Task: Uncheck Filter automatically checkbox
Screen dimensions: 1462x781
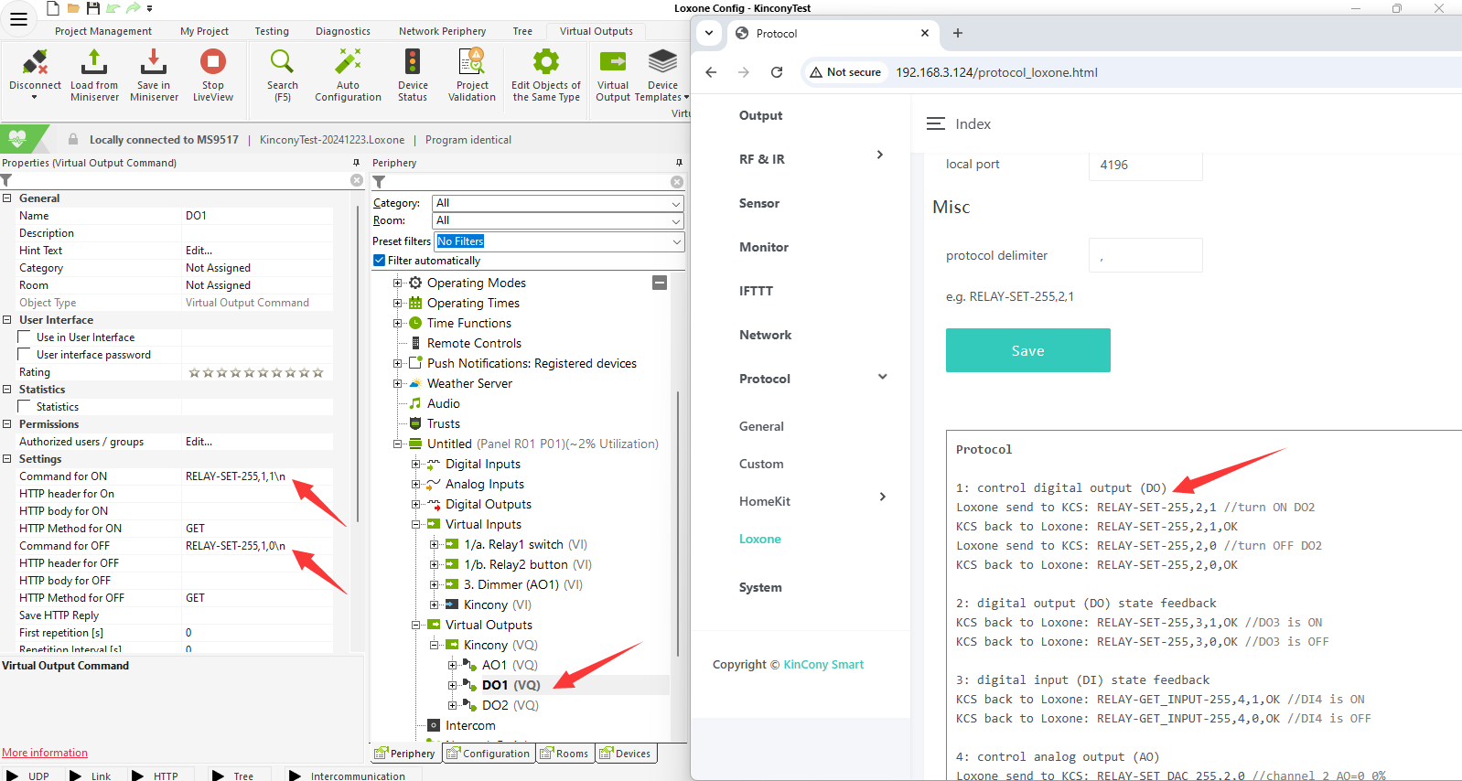Action: click(379, 261)
